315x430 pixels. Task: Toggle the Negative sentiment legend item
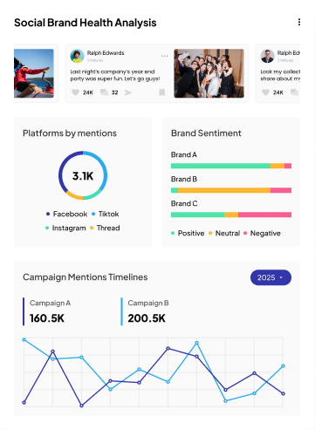click(262, 233)
